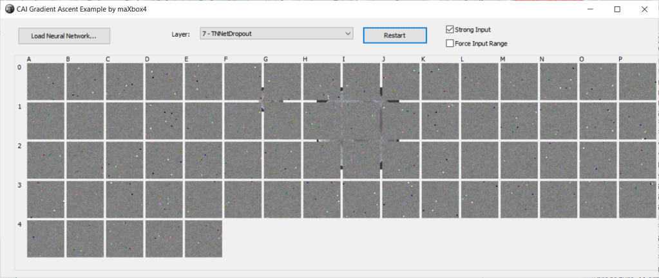Maximize the CAI Gradient Ascent window
The width and height of the screenshot is (659, 278).
click(x=617, y=9)
